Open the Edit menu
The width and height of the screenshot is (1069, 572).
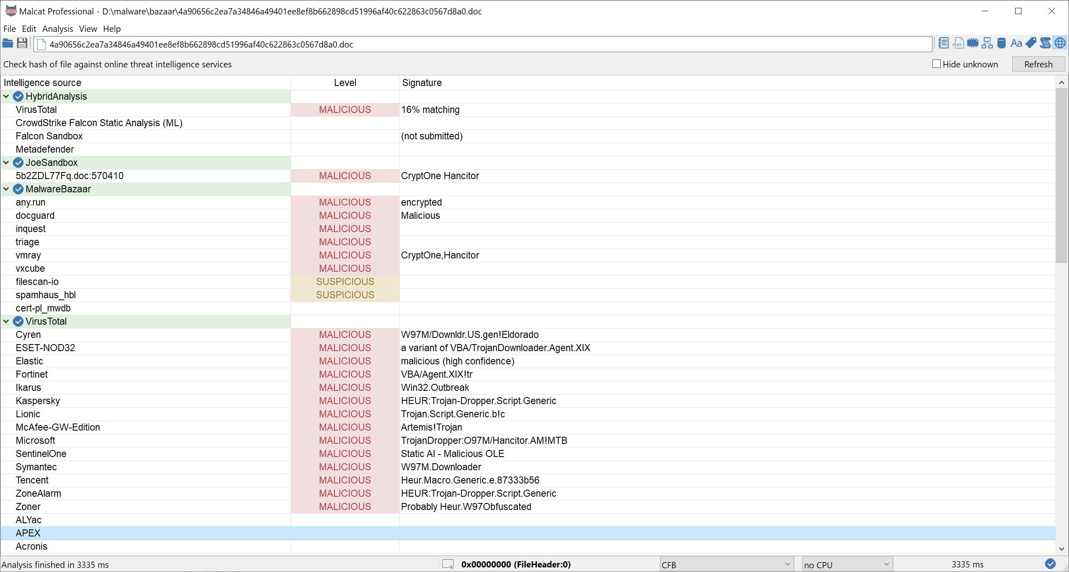pyautogui.click(x=29, y=29)
